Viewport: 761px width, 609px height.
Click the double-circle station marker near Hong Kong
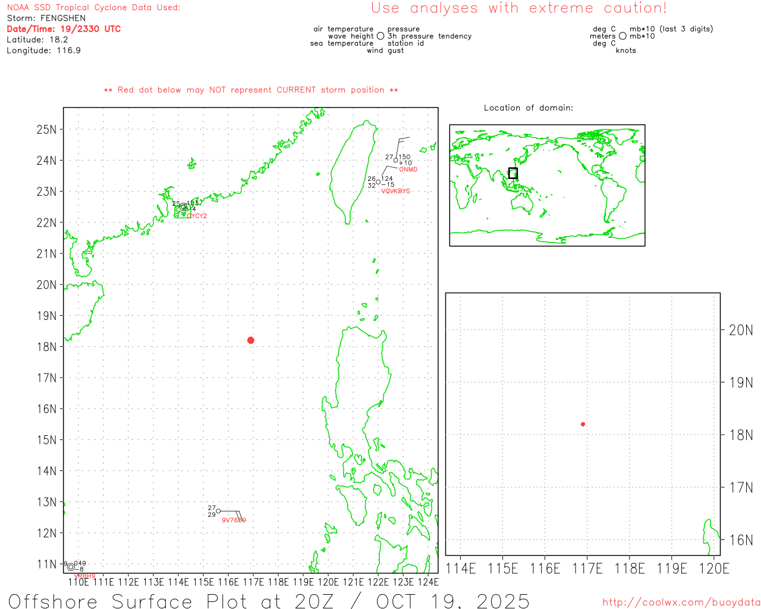click(184, 207)
